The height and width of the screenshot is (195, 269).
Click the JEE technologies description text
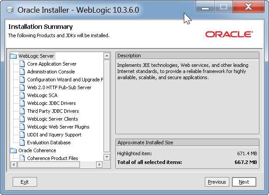183,71
